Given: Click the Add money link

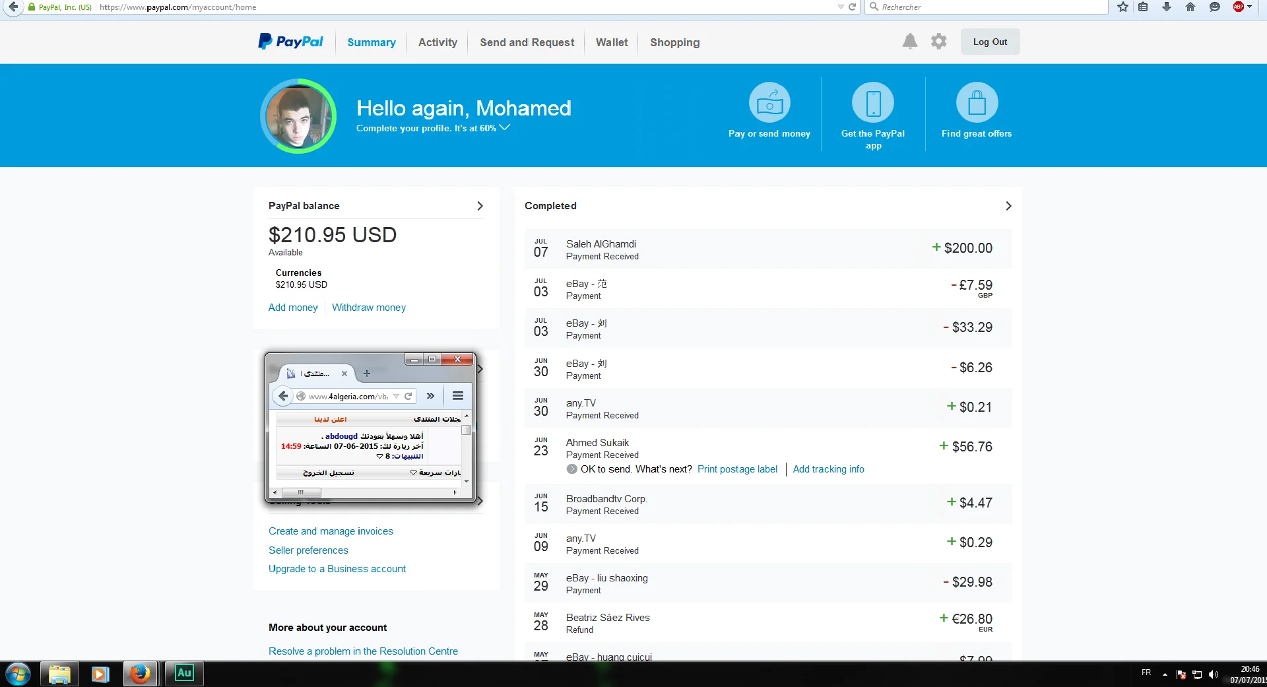Looking at the screenshot, I should 293,308.
